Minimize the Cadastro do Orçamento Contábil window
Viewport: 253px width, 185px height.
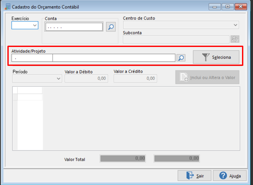(215, 7)
